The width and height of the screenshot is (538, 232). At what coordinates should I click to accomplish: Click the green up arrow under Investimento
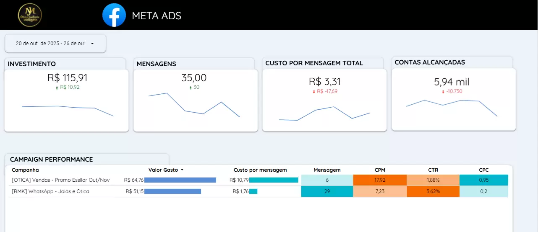point(57,88)
